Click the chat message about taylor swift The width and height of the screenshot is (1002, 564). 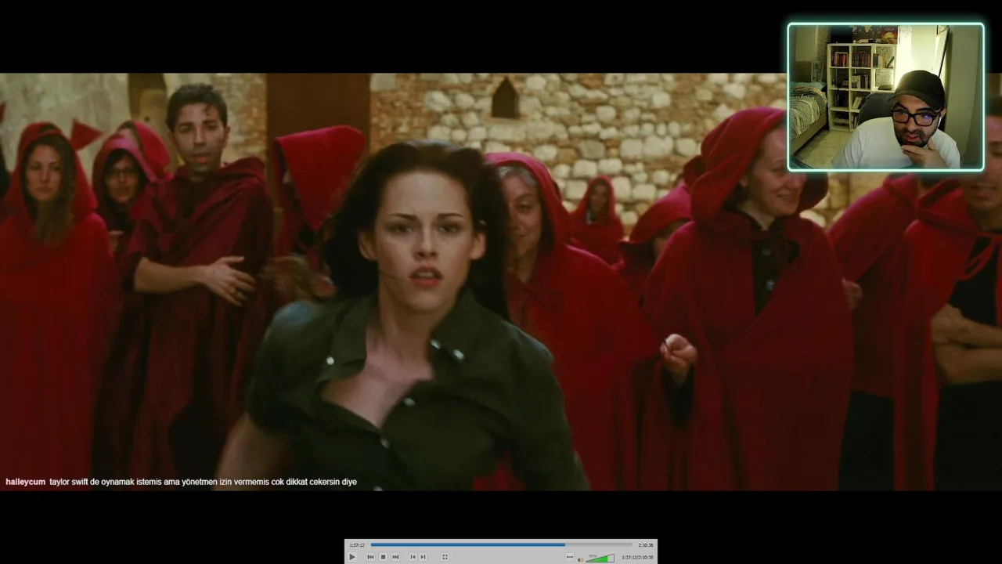203,482
